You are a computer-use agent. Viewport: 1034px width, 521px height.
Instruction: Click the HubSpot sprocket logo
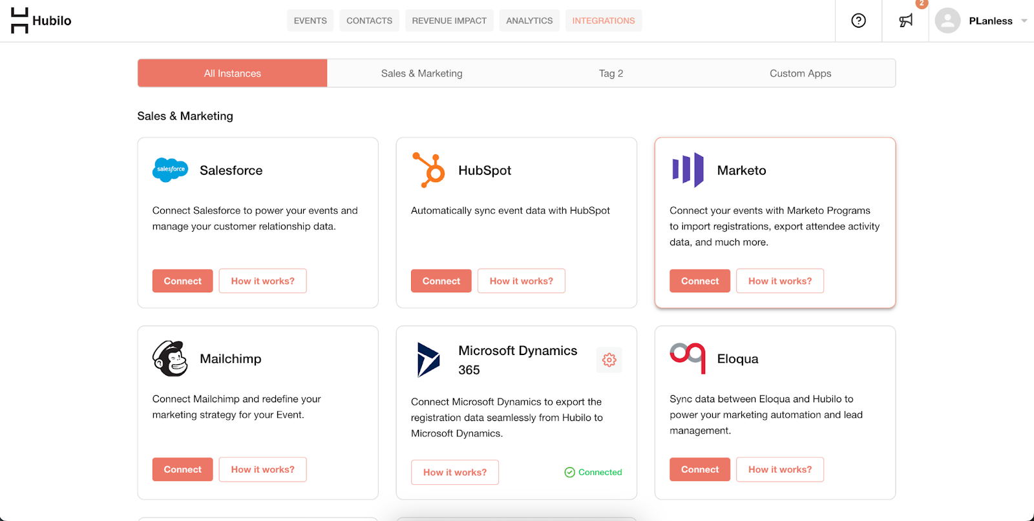(x=428, y=170)
